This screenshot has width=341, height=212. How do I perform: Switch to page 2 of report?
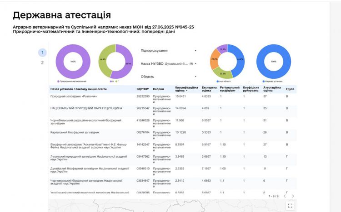coord(42,63)
